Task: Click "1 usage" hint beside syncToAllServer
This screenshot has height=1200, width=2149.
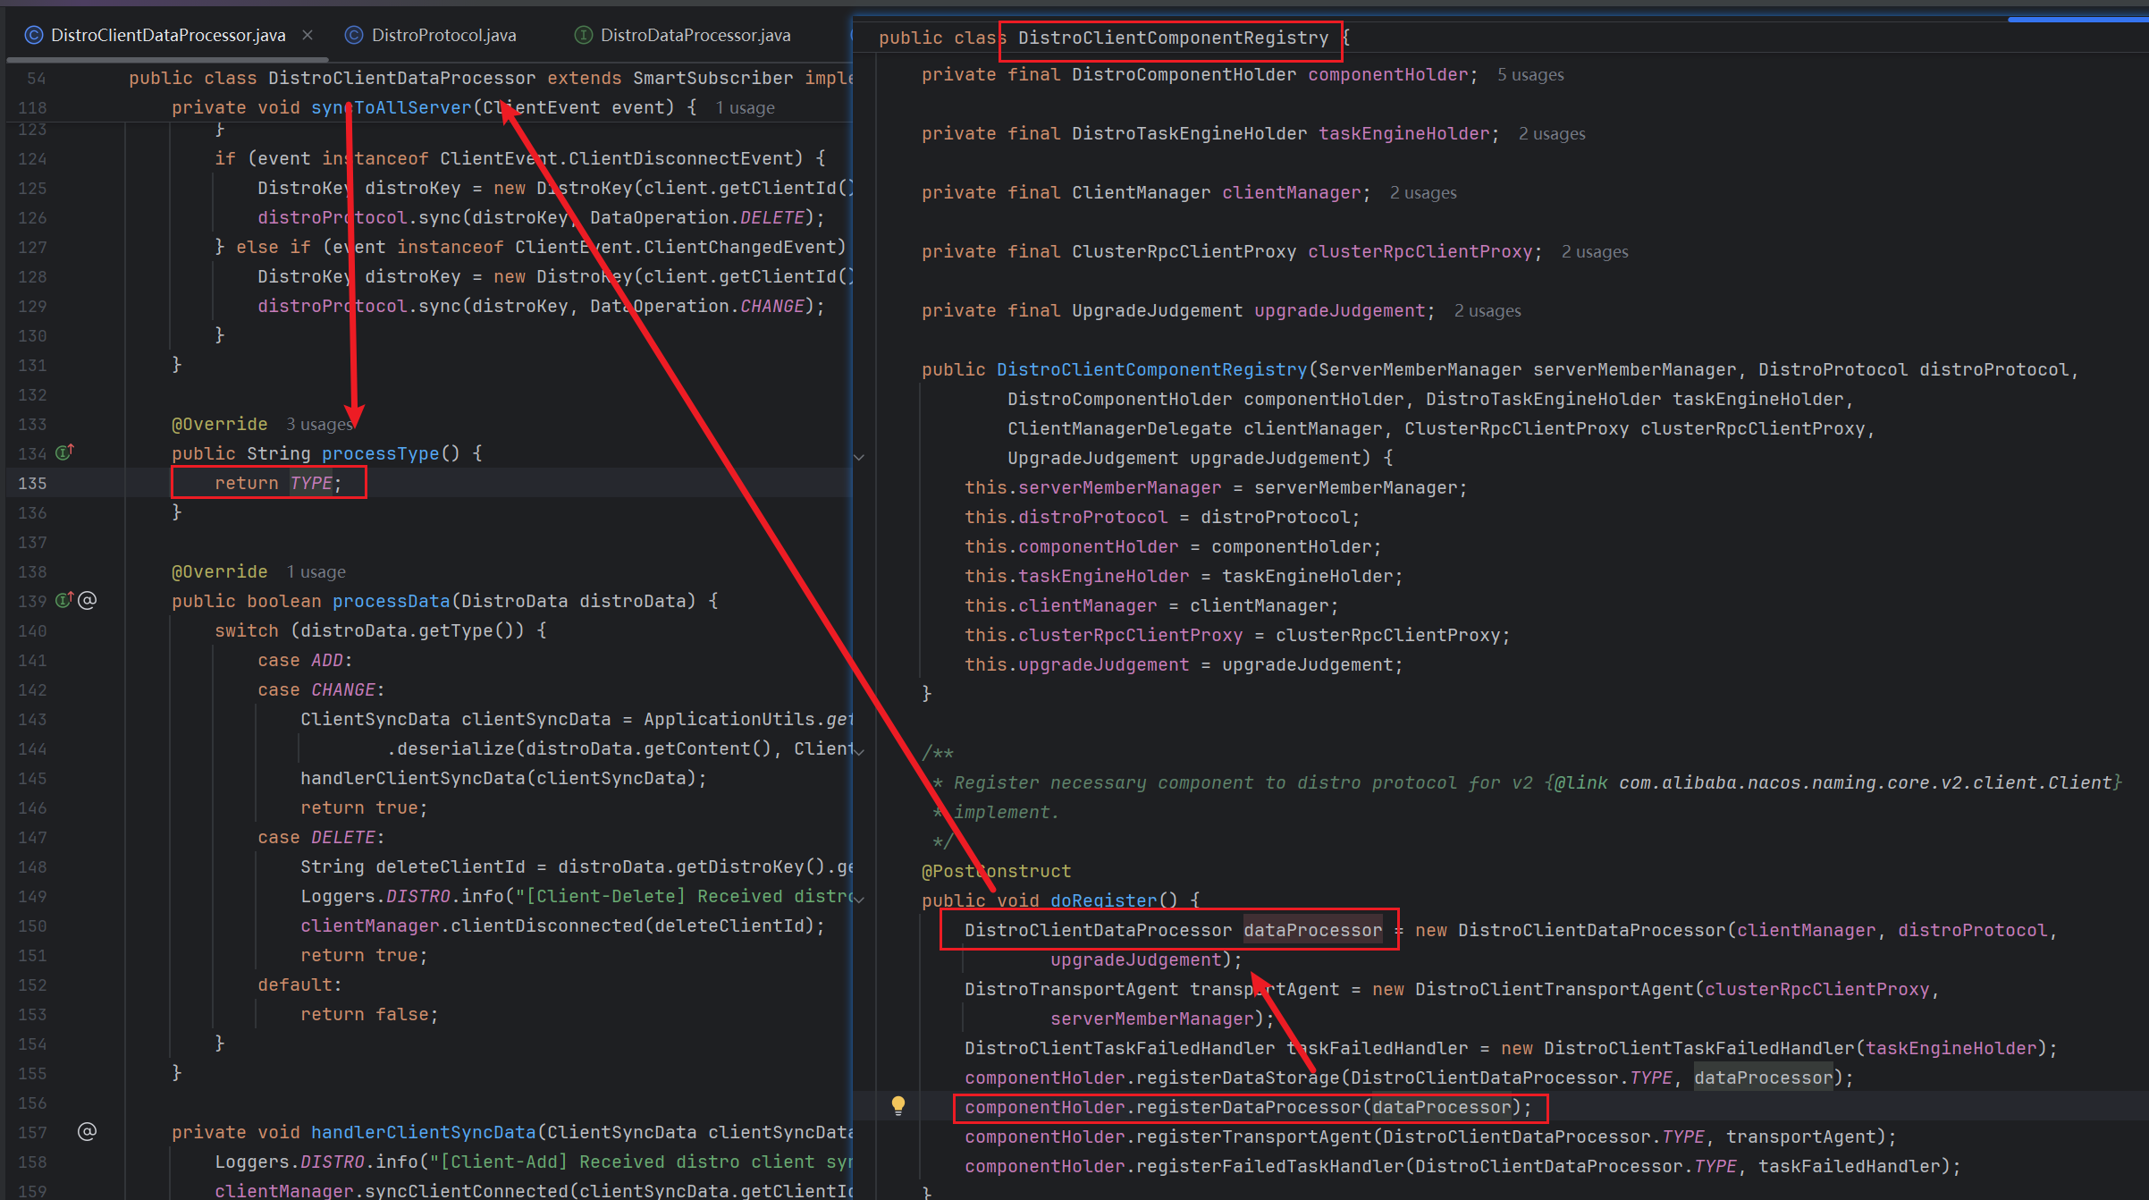Action: [x=745, y=107]
